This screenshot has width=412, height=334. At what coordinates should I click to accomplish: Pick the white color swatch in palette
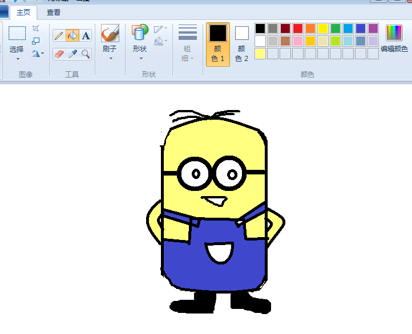260,41
